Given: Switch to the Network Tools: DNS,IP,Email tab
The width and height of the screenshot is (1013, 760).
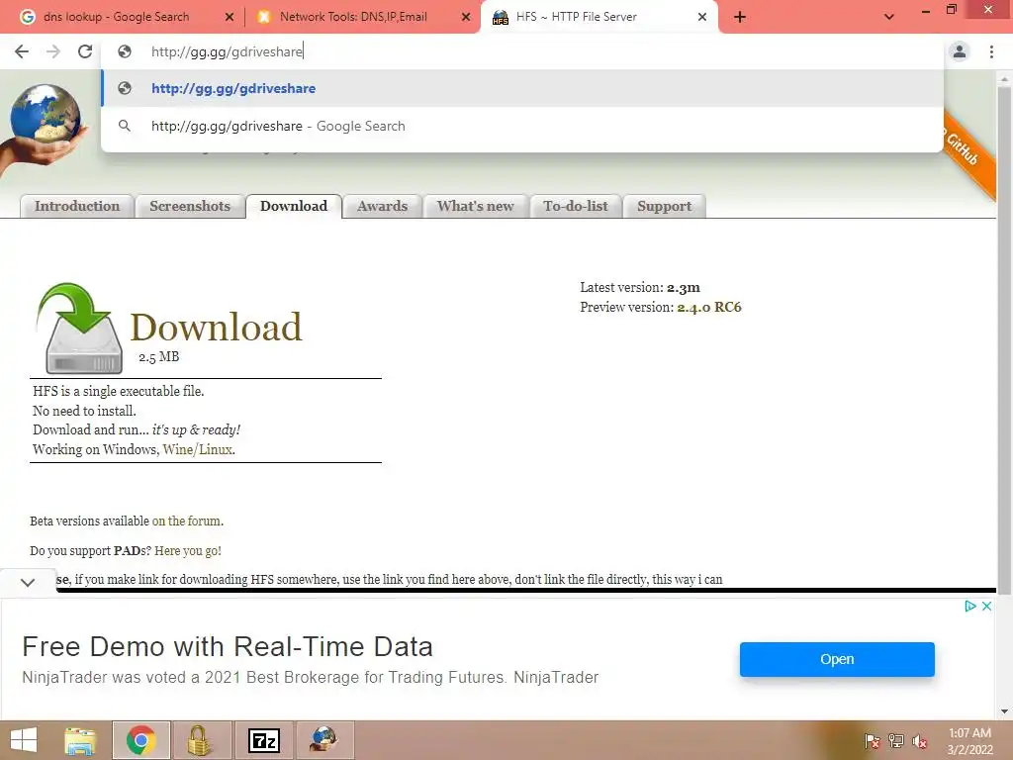Looking at the screenshot, I should point(362,17).
